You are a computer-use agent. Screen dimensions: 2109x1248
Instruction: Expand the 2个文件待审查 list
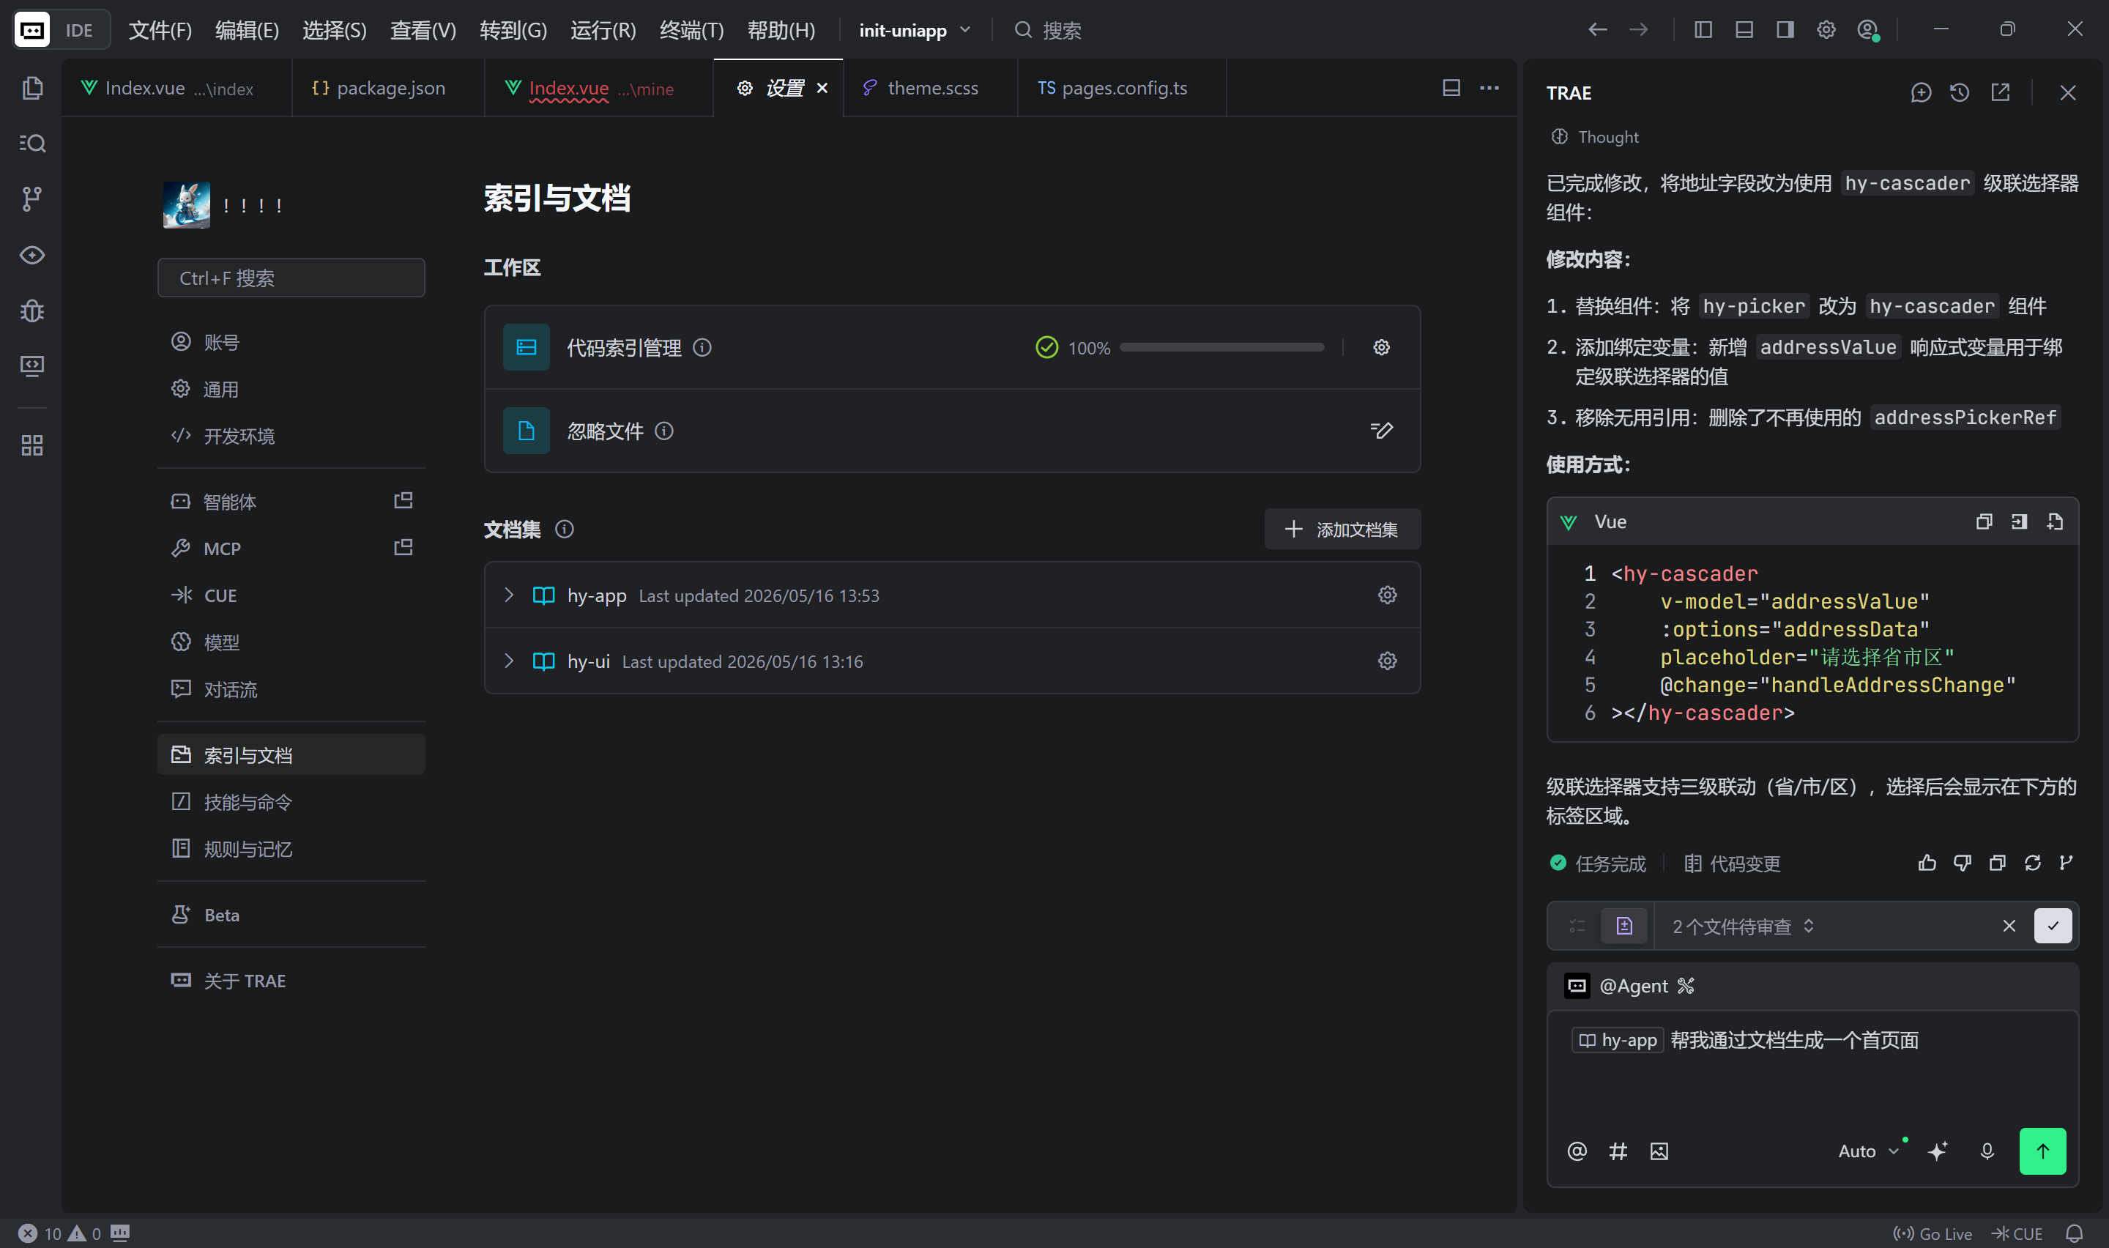click(x=1743, y=926)
